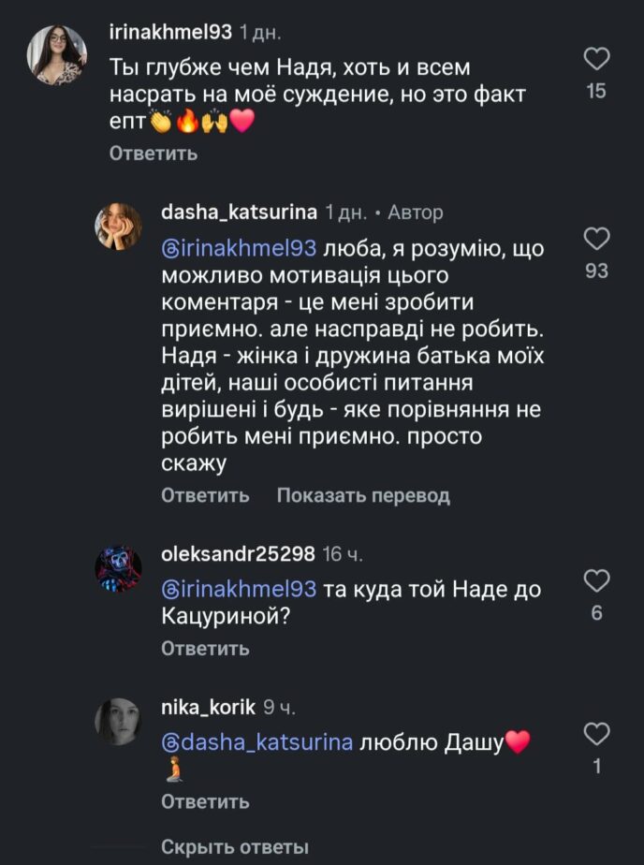
Task: Collapse replies via Скрыть ответы
Action: tap(235, 847)
